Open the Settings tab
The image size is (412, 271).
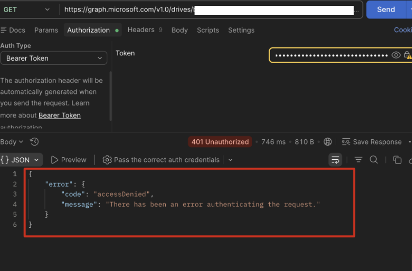click(241, 30)
